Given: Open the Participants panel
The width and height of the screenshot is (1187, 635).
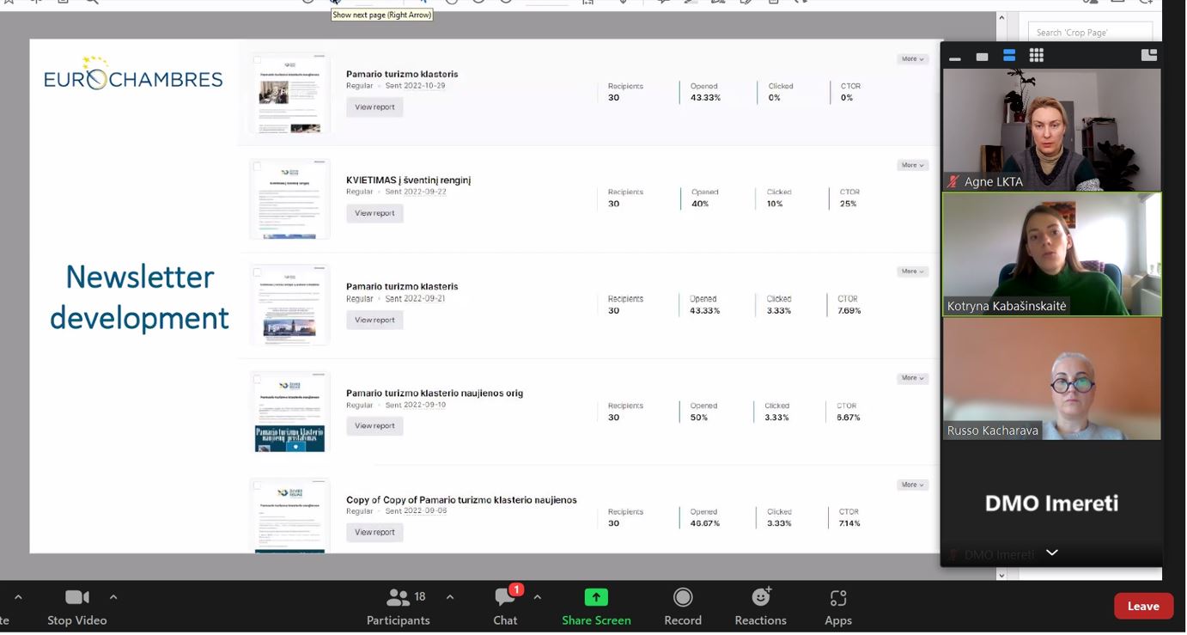Looking at the screenshot, I should [398, 606].
